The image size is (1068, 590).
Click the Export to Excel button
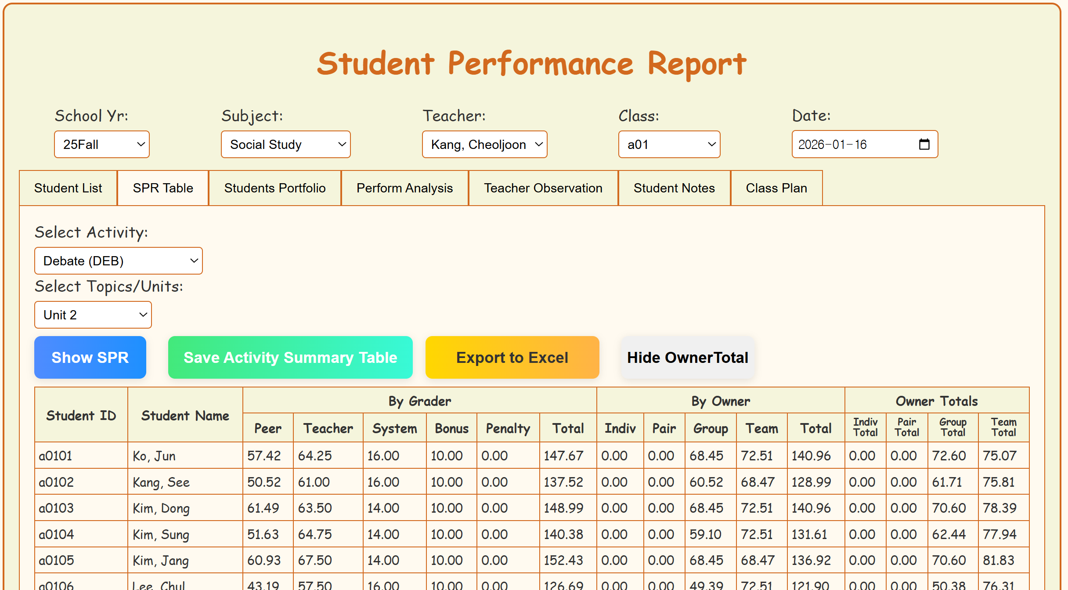tap(512, 357)
